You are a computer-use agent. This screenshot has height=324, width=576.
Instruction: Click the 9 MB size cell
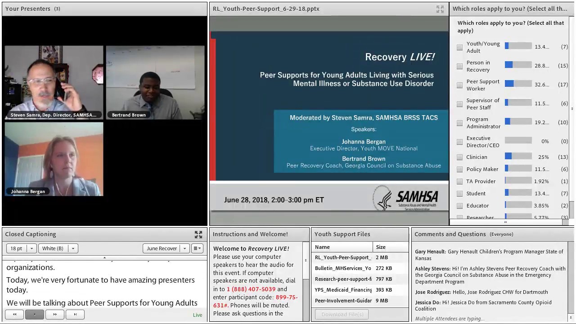click(x=382, y=301)
